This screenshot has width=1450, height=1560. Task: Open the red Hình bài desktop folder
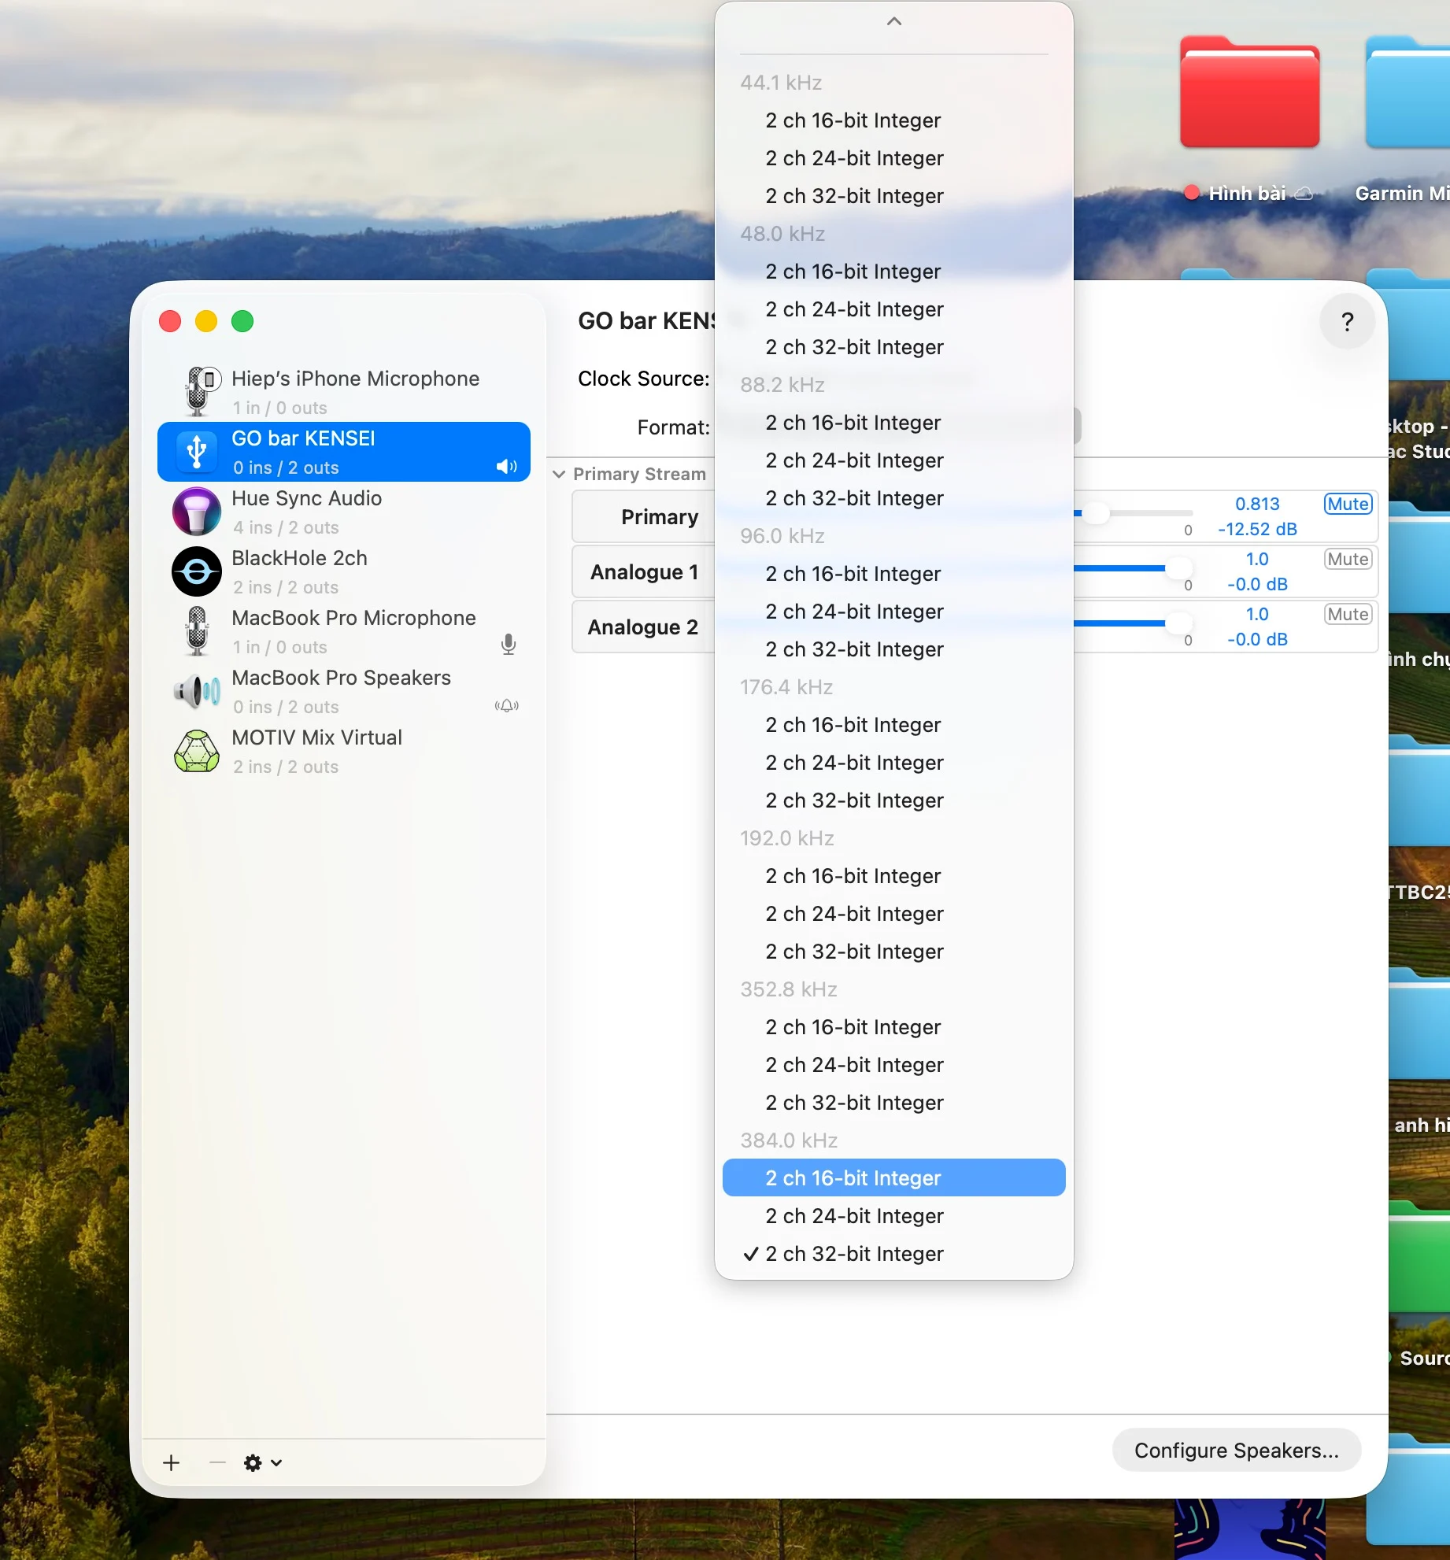(x=1249, y=94)
